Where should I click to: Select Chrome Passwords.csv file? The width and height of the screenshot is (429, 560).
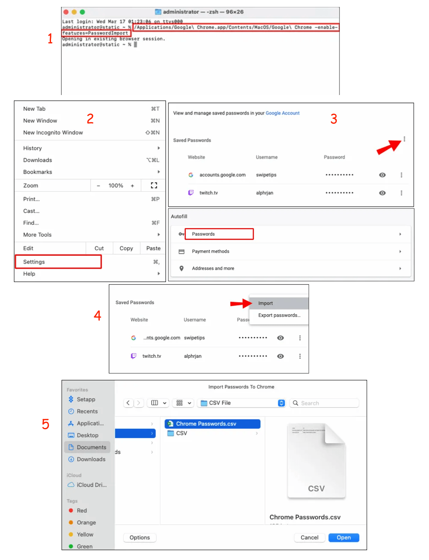pyautogui.click(x=213, y=424)
